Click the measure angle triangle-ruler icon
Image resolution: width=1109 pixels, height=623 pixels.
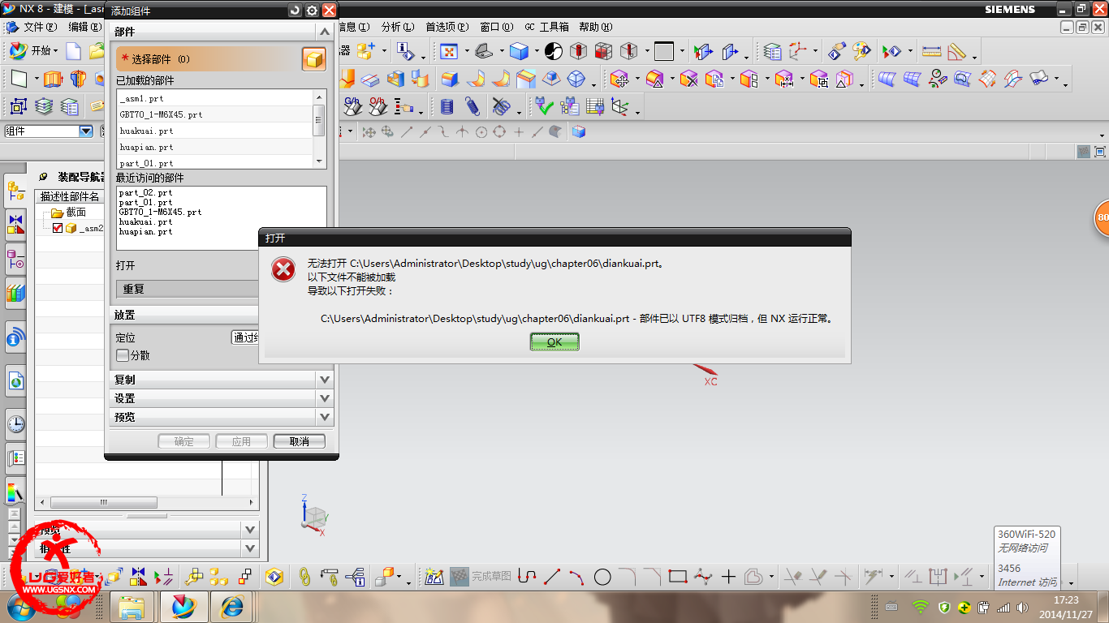(x=956, y=51)
